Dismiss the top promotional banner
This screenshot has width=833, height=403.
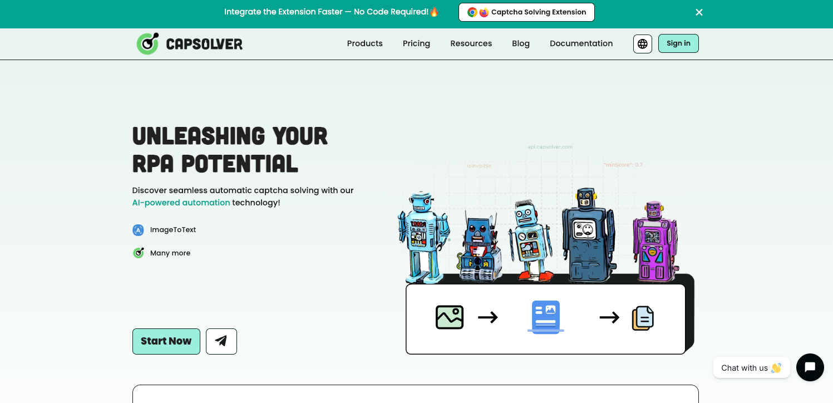pyautogui.click(x=699, y=12)
